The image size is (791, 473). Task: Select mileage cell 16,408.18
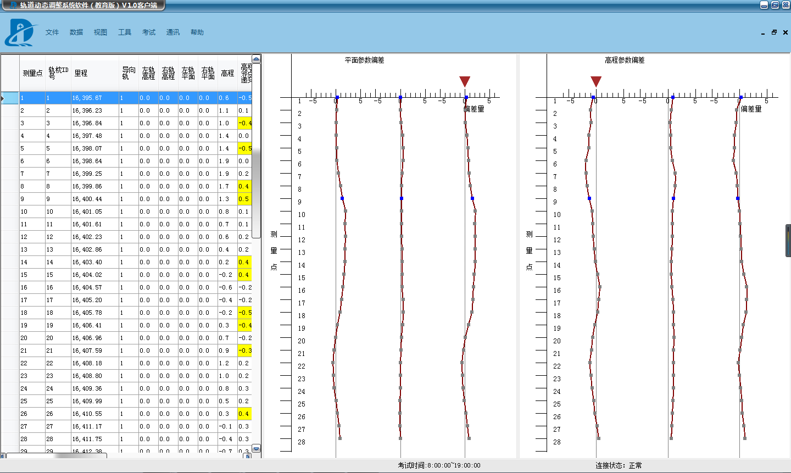pyautogui.click(x=95, y=363)
